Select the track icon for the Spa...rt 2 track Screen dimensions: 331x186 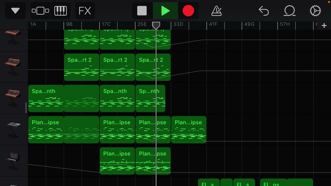coord(13,67)
